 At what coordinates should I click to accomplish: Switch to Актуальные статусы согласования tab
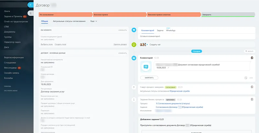tap(69, 21)
